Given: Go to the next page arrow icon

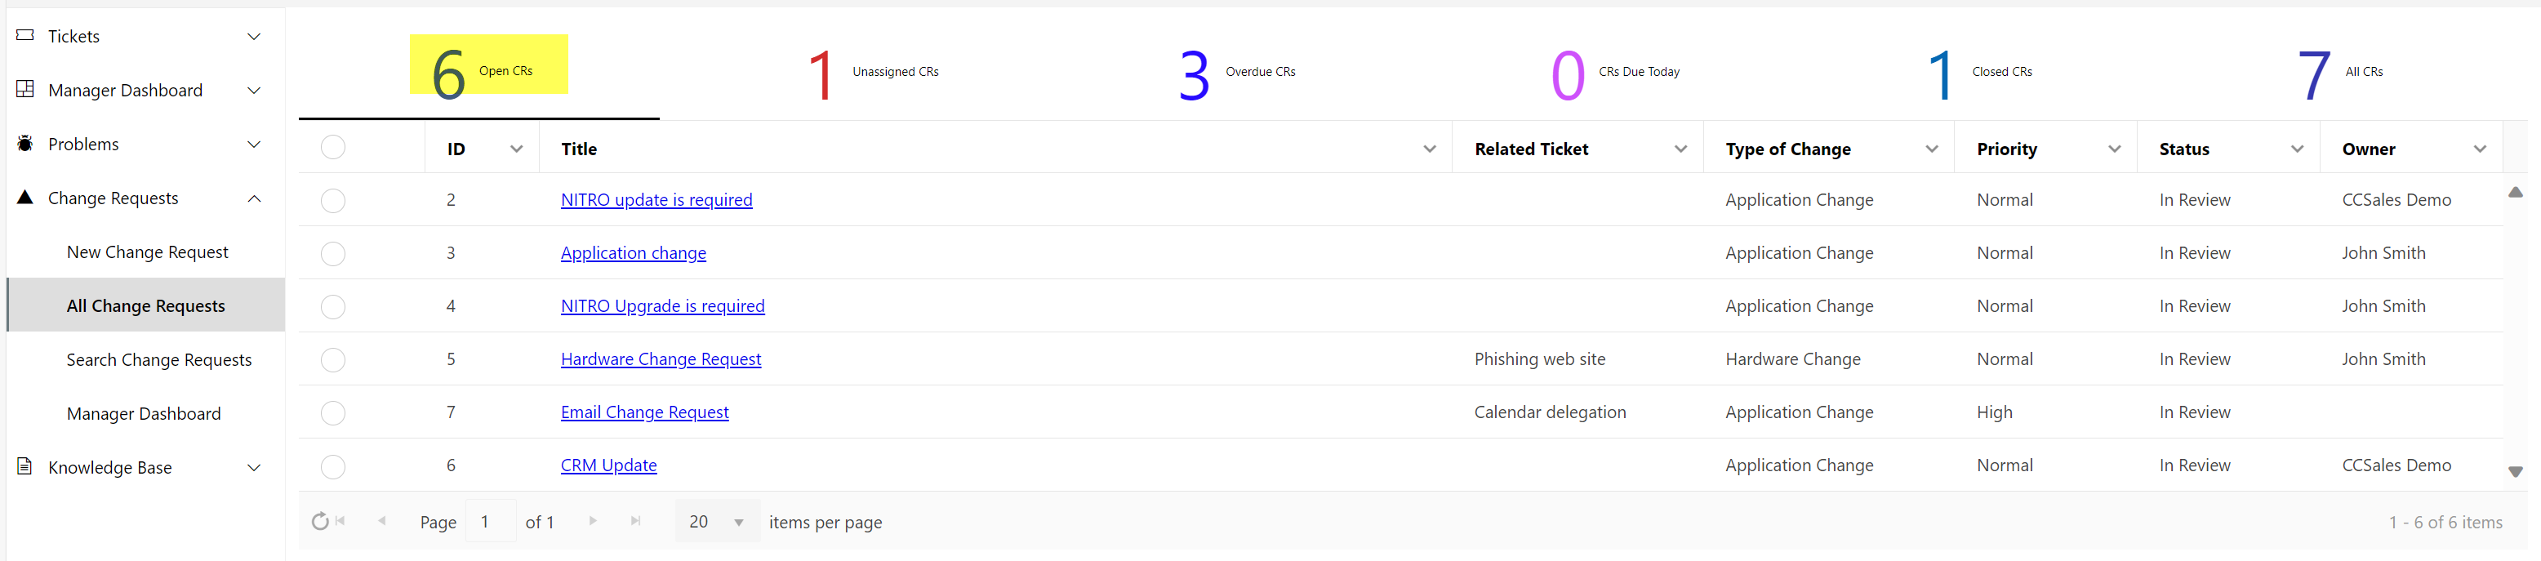Looking at the screenshot, I should tap(593, 522).
